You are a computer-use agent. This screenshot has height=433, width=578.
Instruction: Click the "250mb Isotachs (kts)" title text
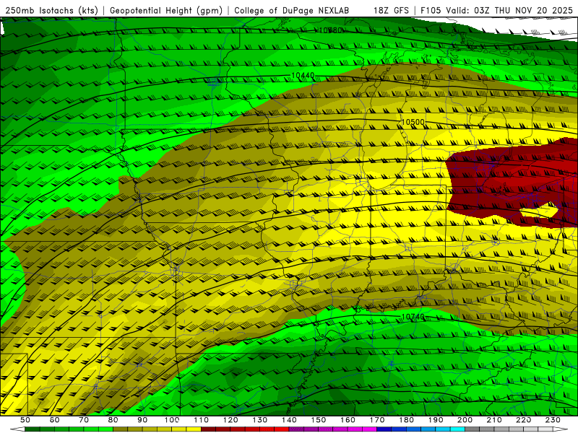point(51,10)
